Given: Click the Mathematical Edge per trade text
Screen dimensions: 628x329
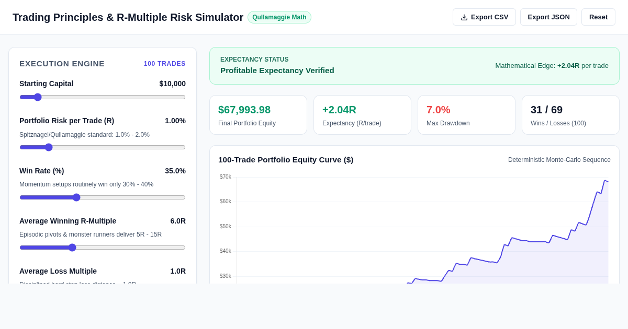Looking at the screenshot, I should coord(552,66).
